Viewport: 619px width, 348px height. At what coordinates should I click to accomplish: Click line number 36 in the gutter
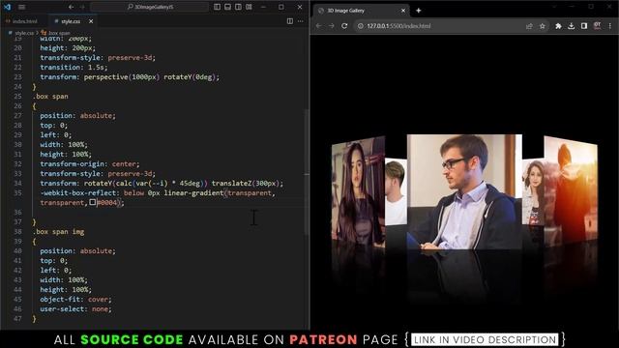pos(17,213)
